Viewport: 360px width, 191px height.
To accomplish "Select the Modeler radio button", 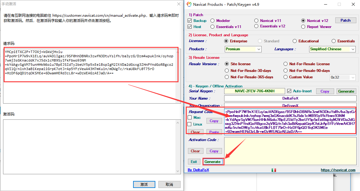I will [212, 21].
